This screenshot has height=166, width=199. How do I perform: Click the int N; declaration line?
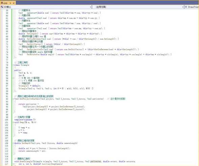22,76
